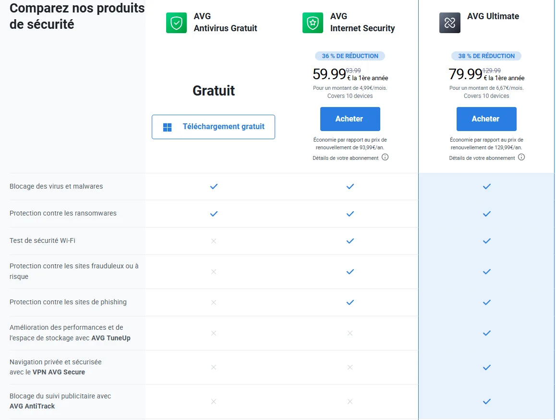This screenshot has width=556, height=420.
Task: Click AVG Ultimate checkmark for phishing protection
Action: (x=486, y=302)
